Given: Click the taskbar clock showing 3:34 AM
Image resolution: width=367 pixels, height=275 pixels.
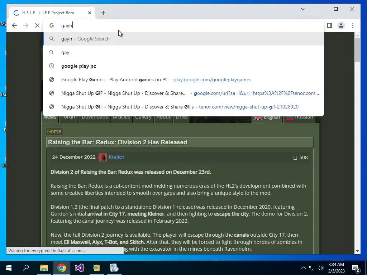Looking at the screenshot, I should click(336, 268).
